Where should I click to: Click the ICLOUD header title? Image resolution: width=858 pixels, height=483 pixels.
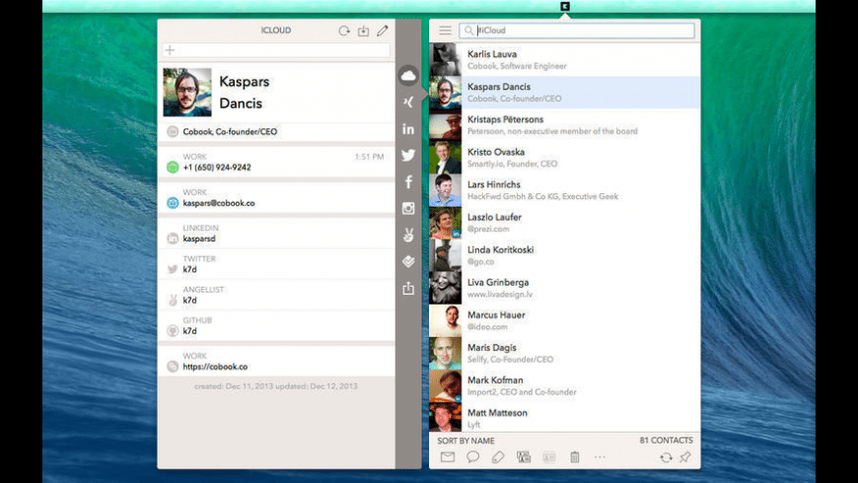(276, 31)
